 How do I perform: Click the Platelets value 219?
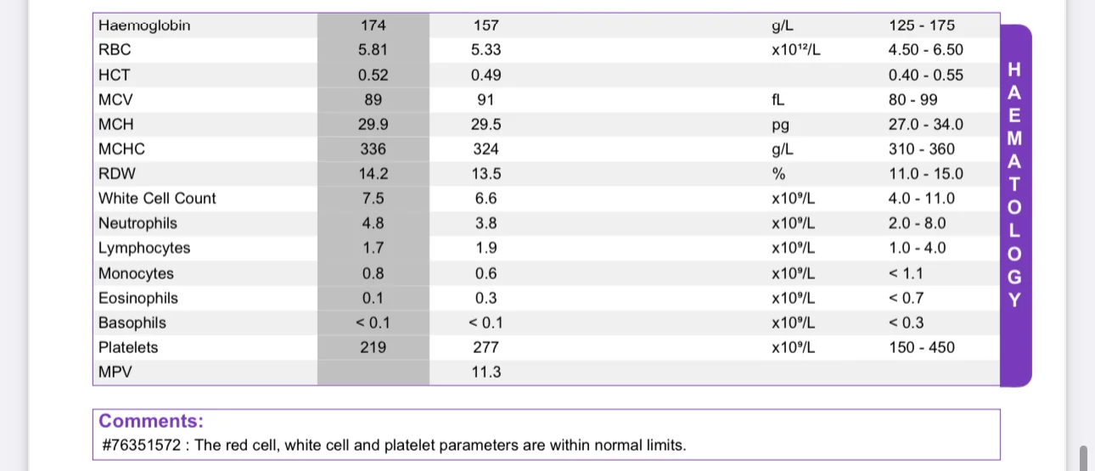click(373, 347)
